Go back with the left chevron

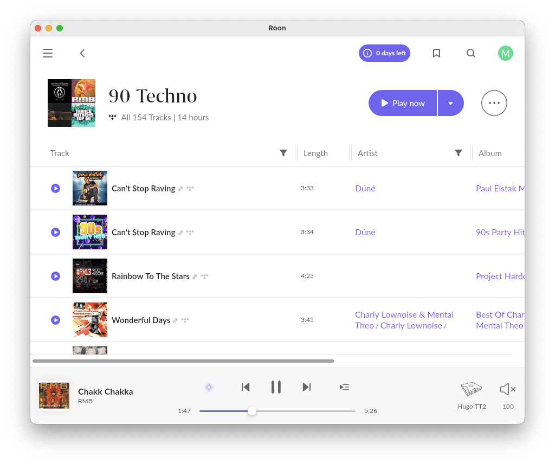pyautogui.click(x=82, y=53)
